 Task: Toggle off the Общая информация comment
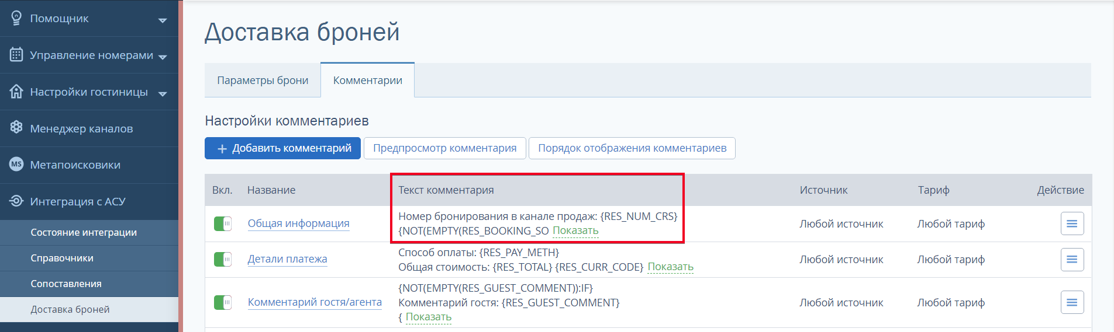[223, 223]
